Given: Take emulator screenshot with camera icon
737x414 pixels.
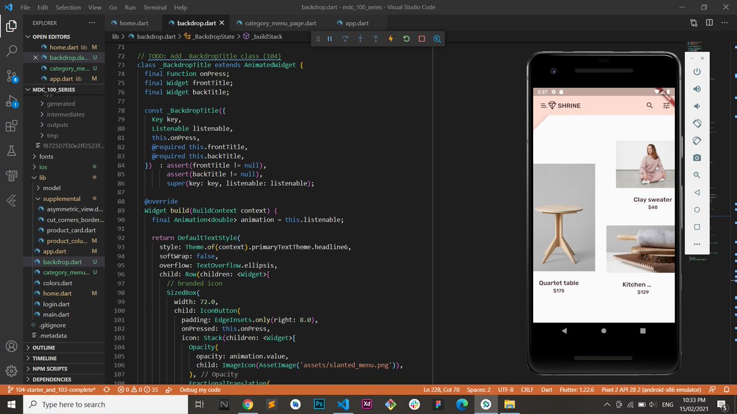Looking at the screenshot, I should [697, 158].
